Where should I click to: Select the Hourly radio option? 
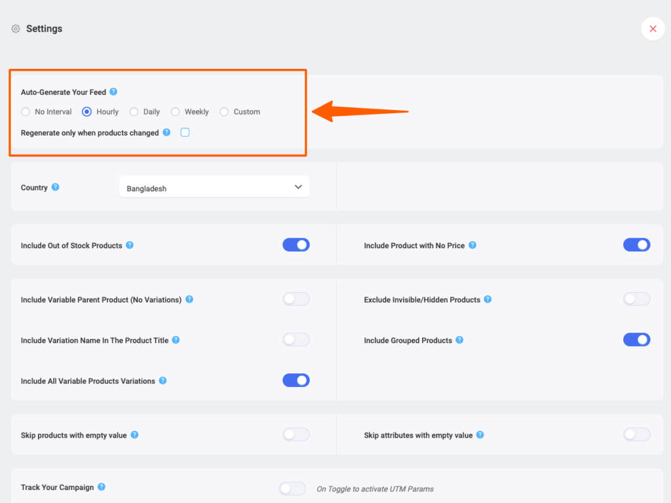pyautogui.click(x=87, y=111)
